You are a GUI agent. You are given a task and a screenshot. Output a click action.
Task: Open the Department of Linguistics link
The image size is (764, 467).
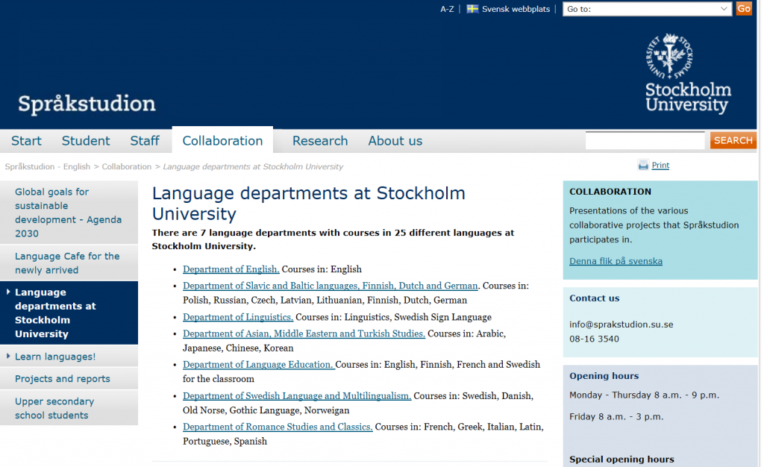238,317
